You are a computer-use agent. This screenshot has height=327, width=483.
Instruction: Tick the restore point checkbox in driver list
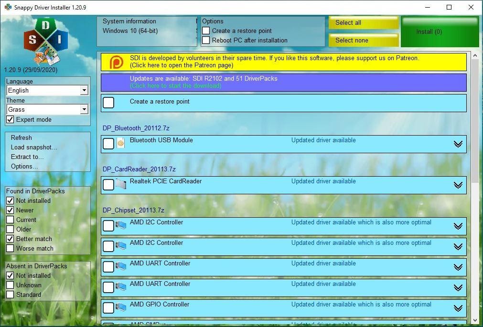pos(108,103)
